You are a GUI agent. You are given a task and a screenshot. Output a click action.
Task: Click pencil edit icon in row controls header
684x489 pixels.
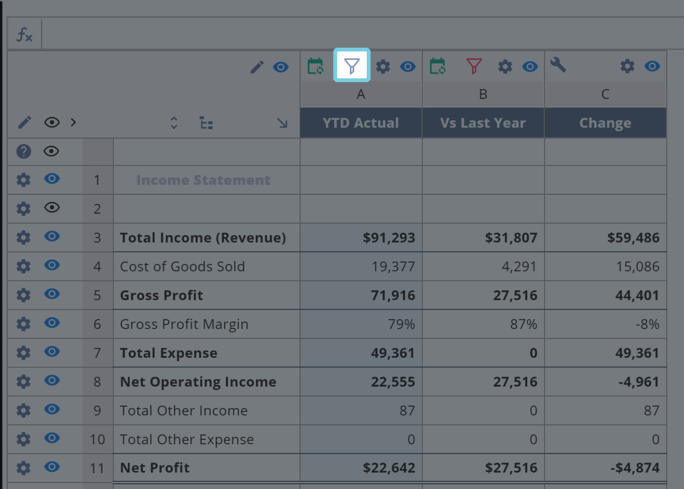coord(25,123)
